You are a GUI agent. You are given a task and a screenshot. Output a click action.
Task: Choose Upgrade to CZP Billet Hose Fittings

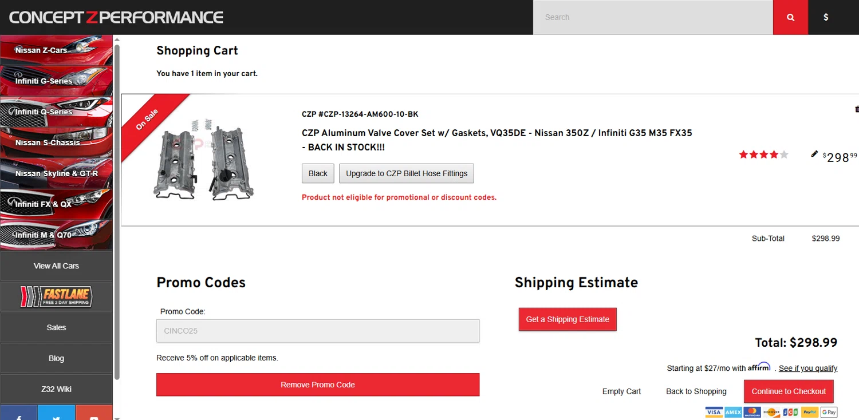(x=407, y=173)
